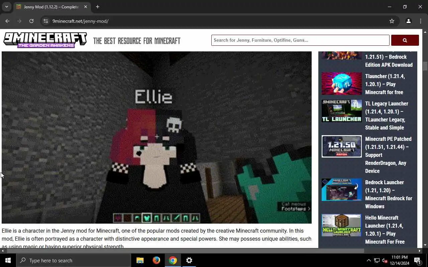The image size is (428, 267).
Task: Open the notification center icon
Action: tap(418, 260)
